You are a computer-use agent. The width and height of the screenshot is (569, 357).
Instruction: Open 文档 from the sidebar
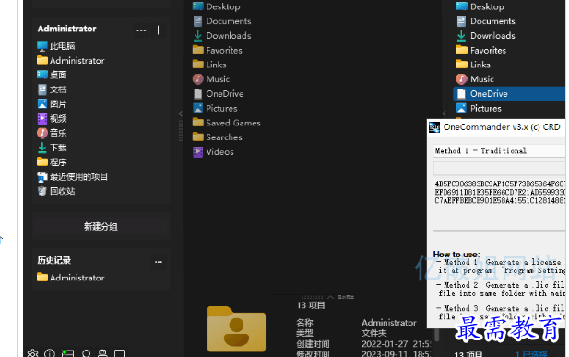click(52, 89)
